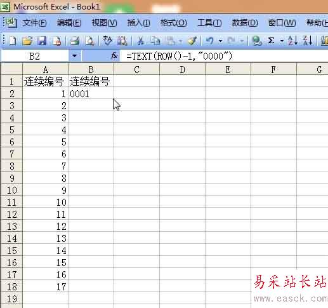Select cell A16 containing 15
This screenshot has width=328, height=308.
45,262
